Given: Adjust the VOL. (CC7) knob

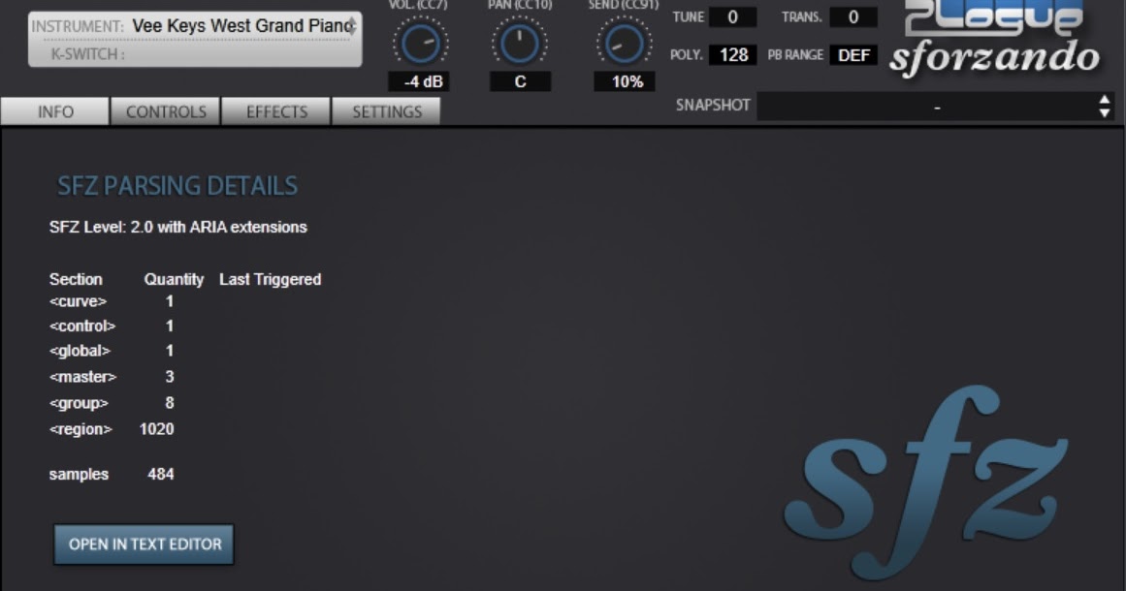Looking at the screenshot, I should pyautogui.click(x=419, y=42).
